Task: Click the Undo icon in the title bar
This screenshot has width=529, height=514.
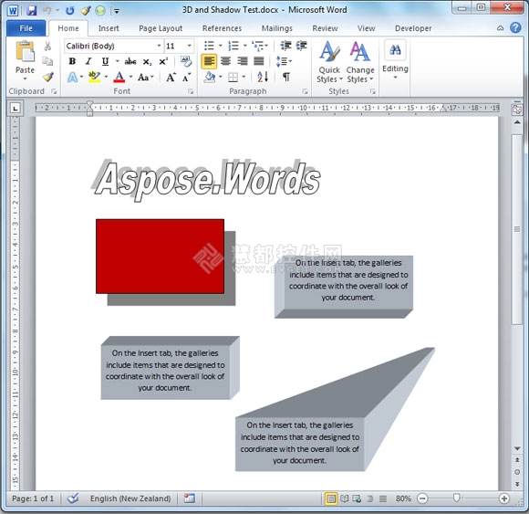Action: [47, 10]
